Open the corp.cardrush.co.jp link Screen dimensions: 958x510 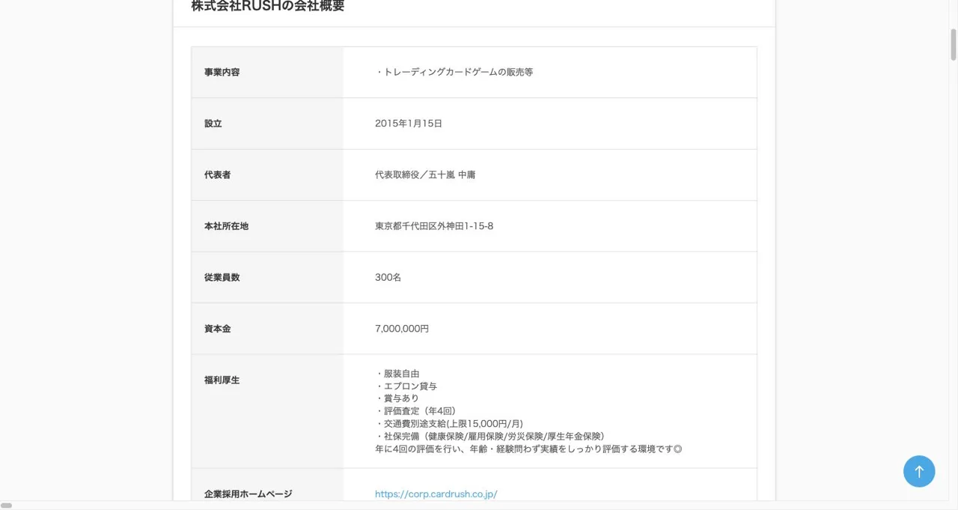pos(436,494)
